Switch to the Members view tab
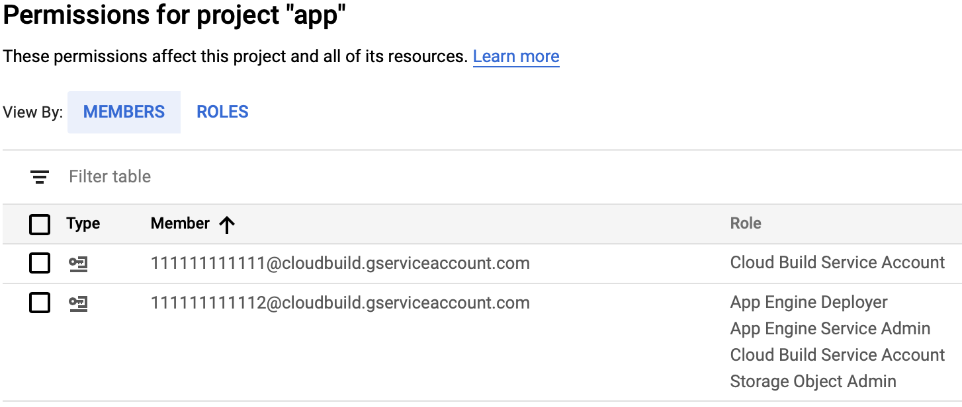962x407 pixels. point(124,112)
